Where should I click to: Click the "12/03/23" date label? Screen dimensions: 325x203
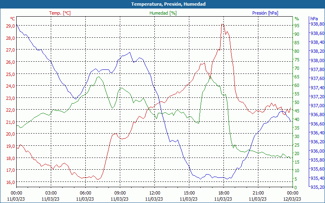tap(292, 199)
